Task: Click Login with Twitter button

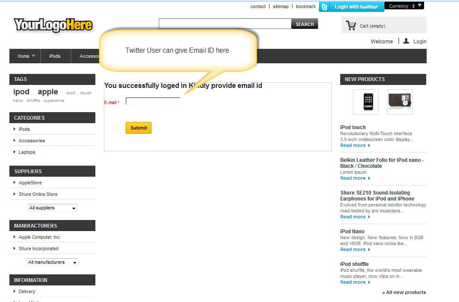Action: 352,7
